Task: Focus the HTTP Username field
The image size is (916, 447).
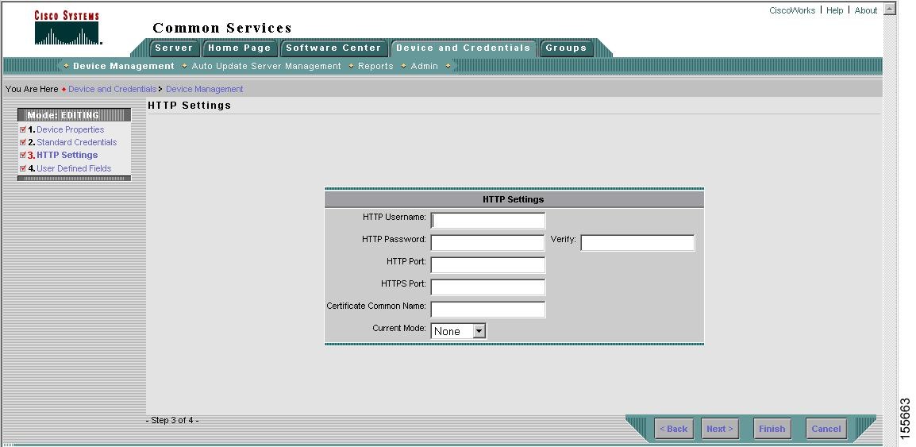Action: (488, 220)
